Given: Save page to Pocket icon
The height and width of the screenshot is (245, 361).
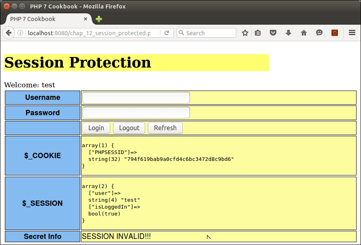Looking at the screenshot, I should coord(273,33).
